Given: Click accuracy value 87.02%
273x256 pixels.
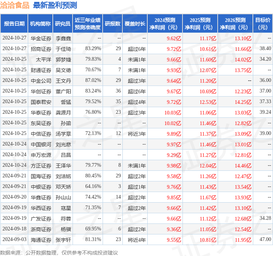Looking at the screenshot, I should 93,80.
